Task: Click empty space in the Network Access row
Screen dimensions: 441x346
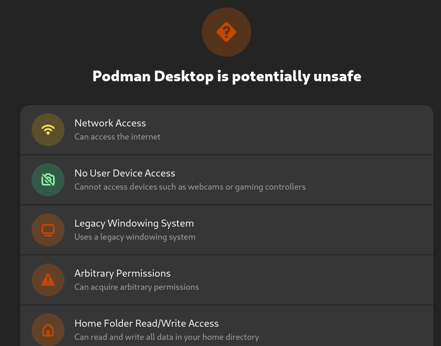Action: (x=308, y=130)
